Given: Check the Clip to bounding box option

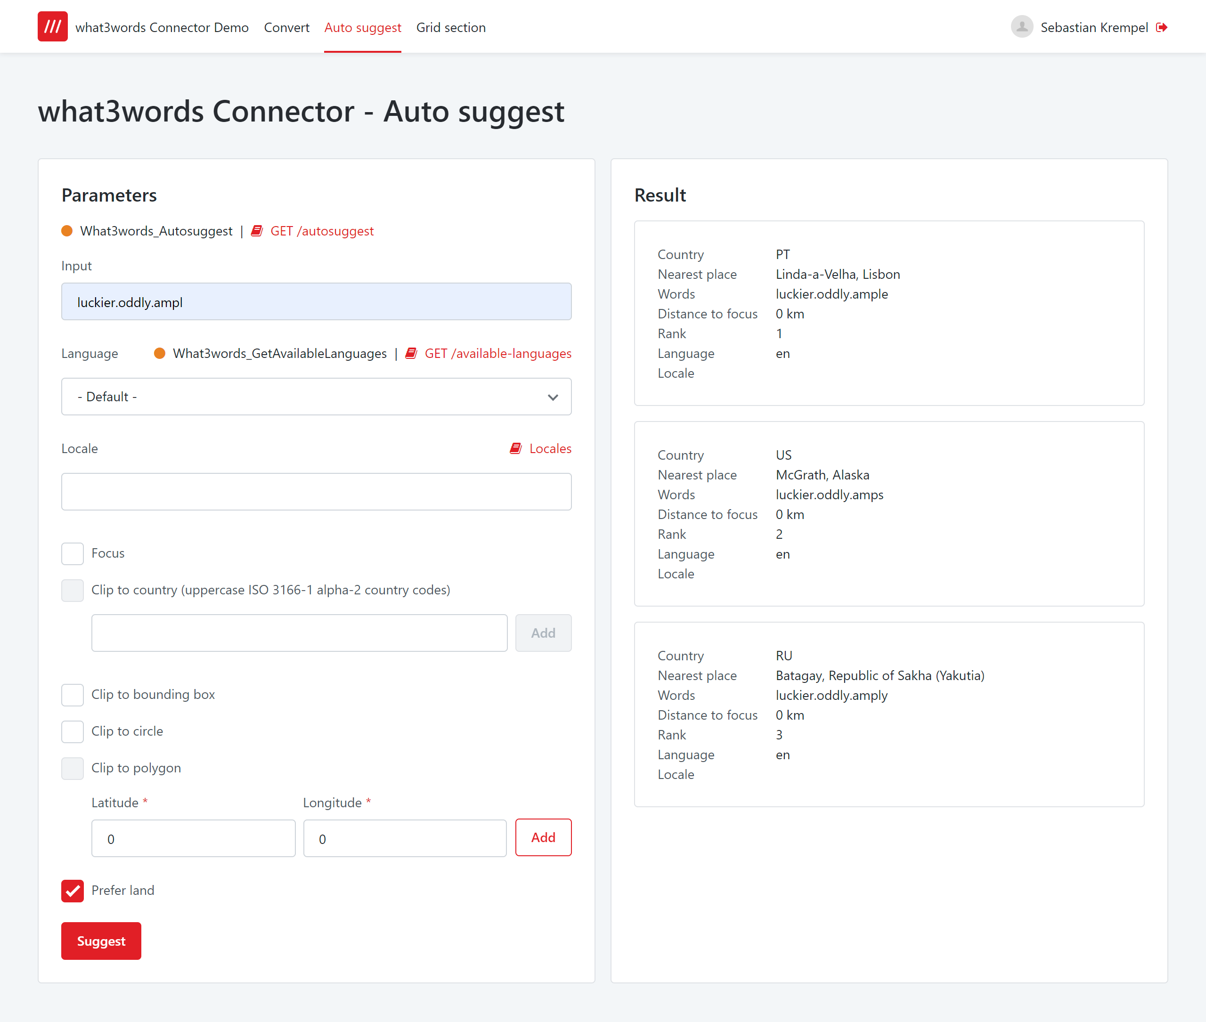Looking at the screenshot, I should coord(73,695).
